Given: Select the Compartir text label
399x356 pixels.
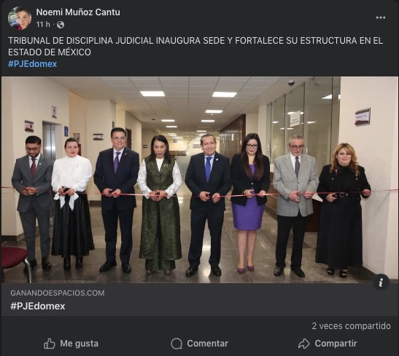Looking at the screenshot, I should pos(336,344).
